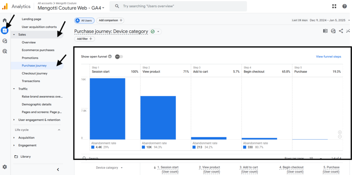Open Demographic details report

click(x=36, y=104)
